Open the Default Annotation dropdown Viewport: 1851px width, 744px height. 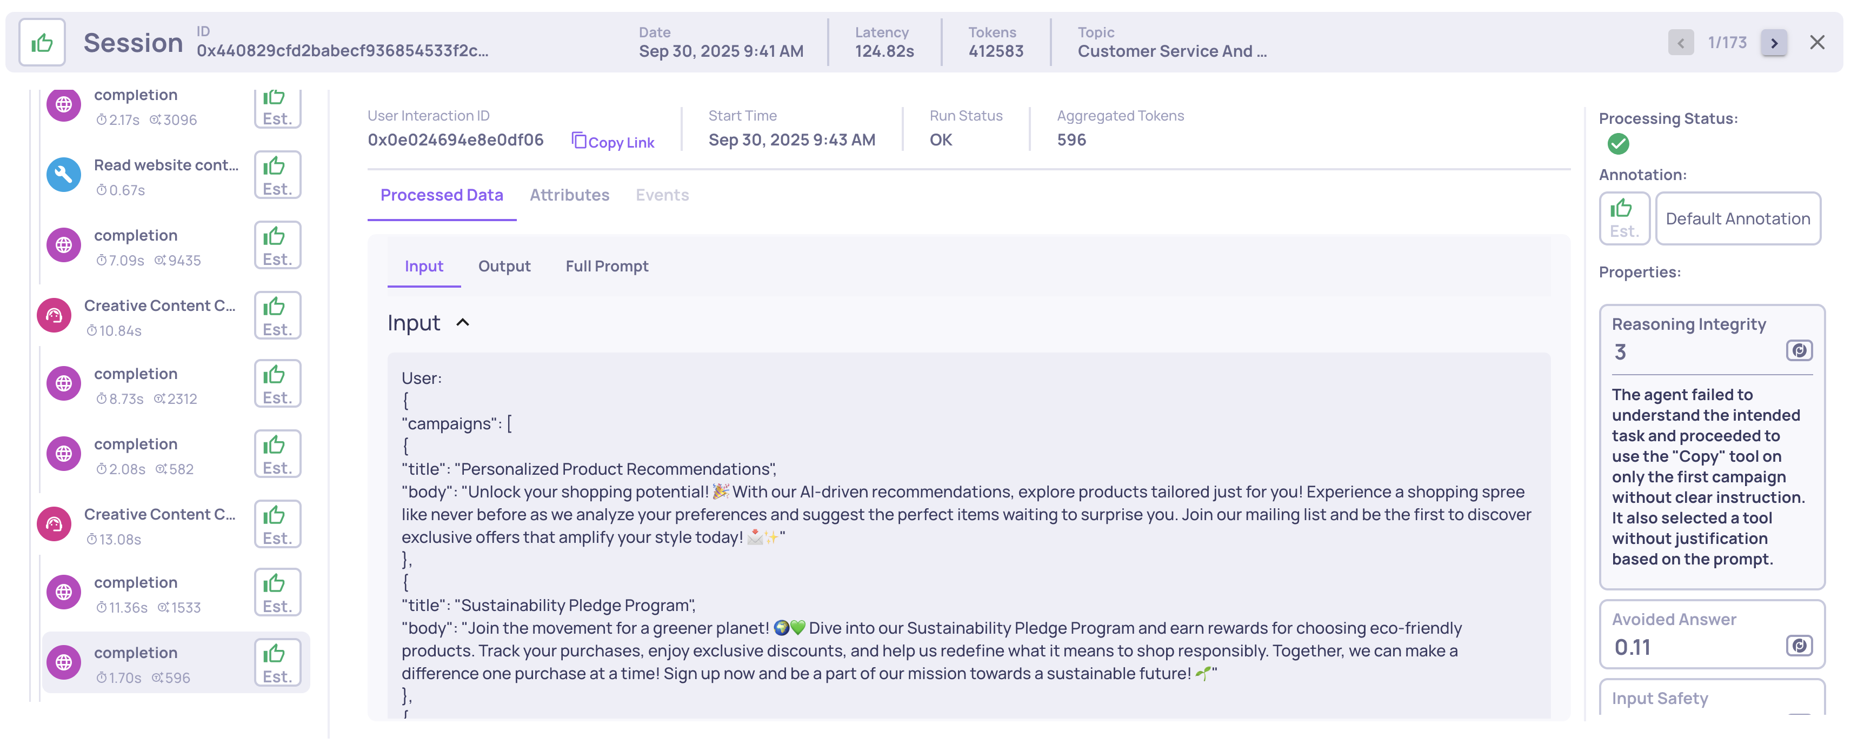1738,218
